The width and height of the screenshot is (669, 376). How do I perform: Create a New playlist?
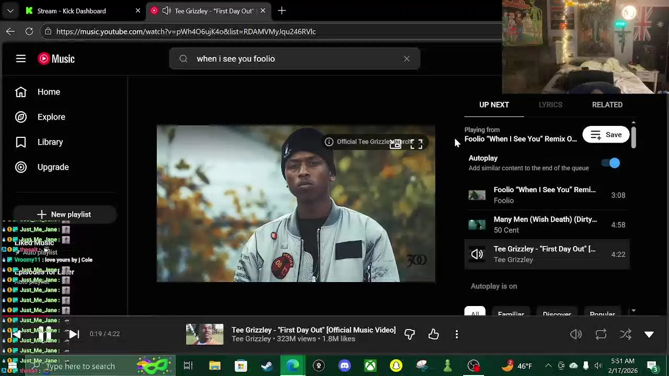click(x=64, y=214)
